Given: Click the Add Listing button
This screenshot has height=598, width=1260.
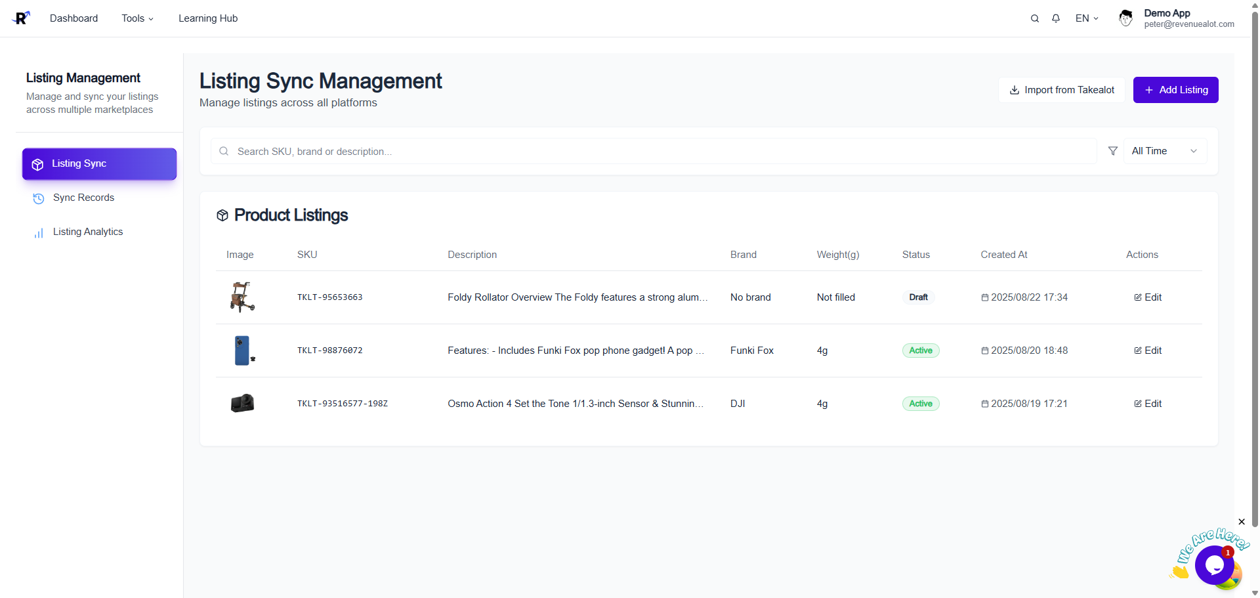Looking at the screenshot, I should click(1176, 90).
